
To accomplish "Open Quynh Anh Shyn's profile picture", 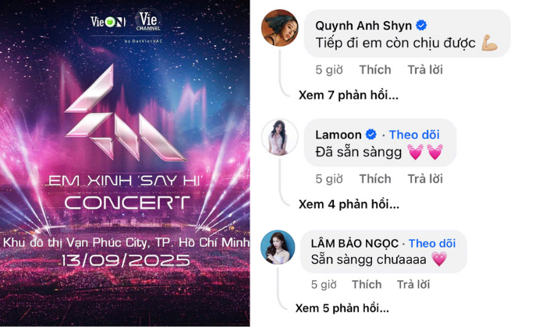I will 279,28.
